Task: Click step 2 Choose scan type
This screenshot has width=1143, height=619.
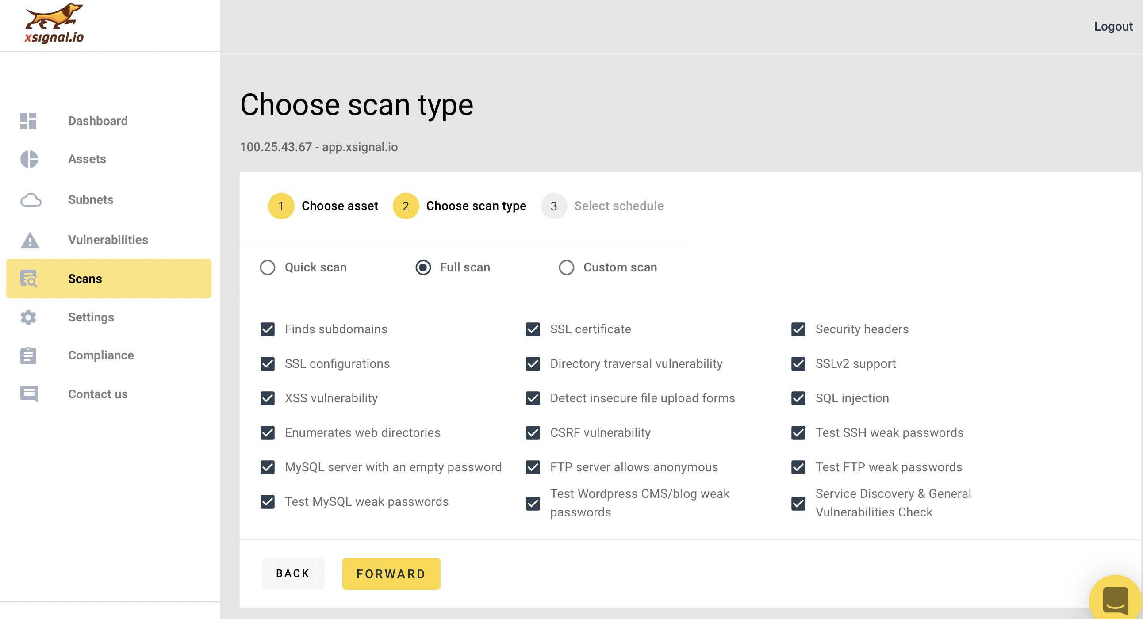Action: (x=460, y=206)
